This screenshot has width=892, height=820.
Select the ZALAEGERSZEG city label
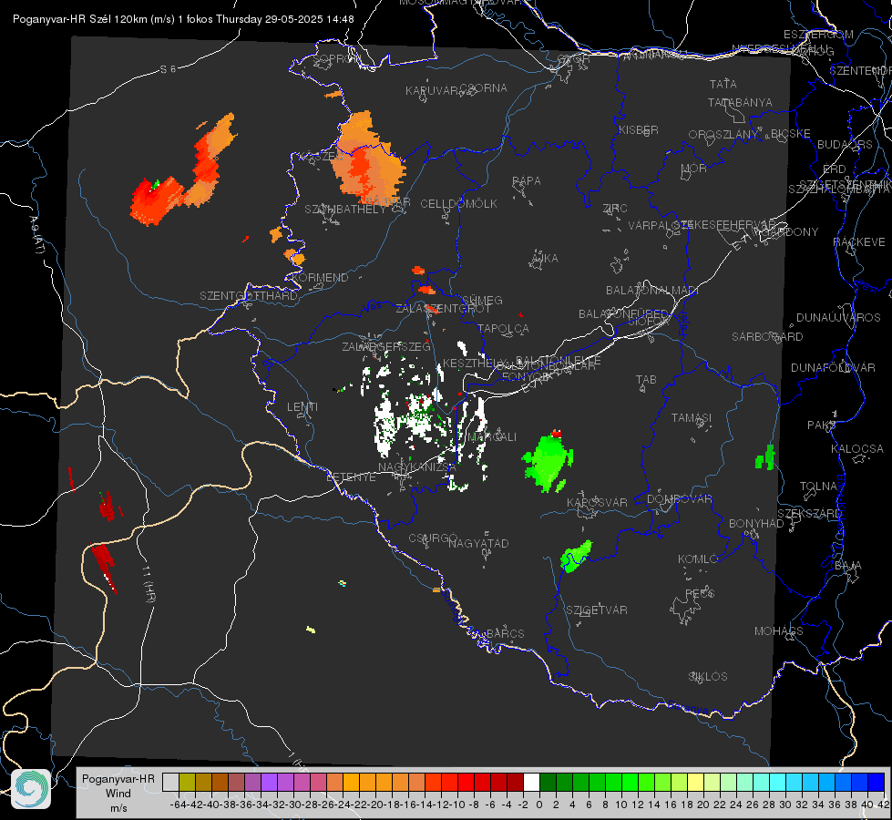click(386, 346)
